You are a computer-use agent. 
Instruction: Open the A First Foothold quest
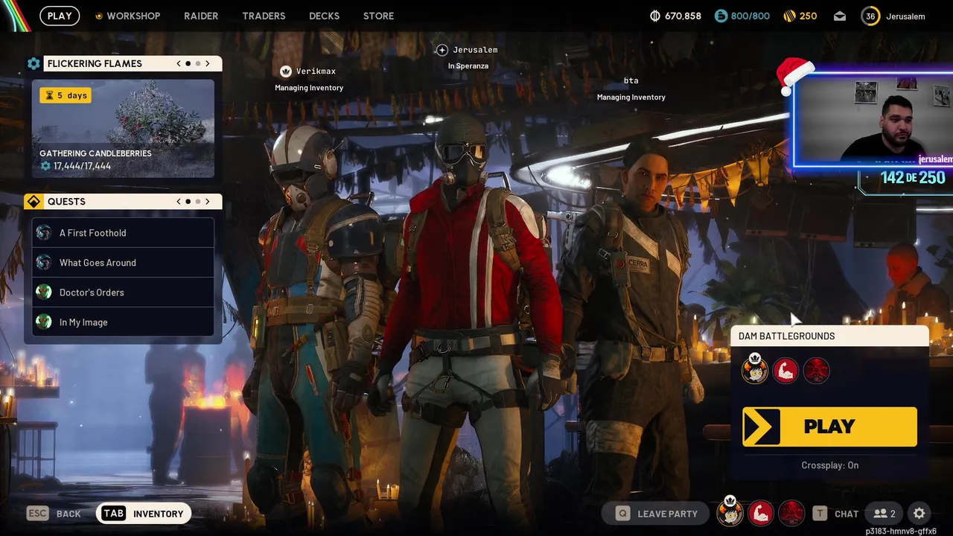coord(123,233)
